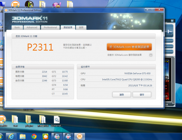This screenshot has width=182, height=140.
Task: Click the 2013/6/8 timestamp row
Action: [116, 85]
